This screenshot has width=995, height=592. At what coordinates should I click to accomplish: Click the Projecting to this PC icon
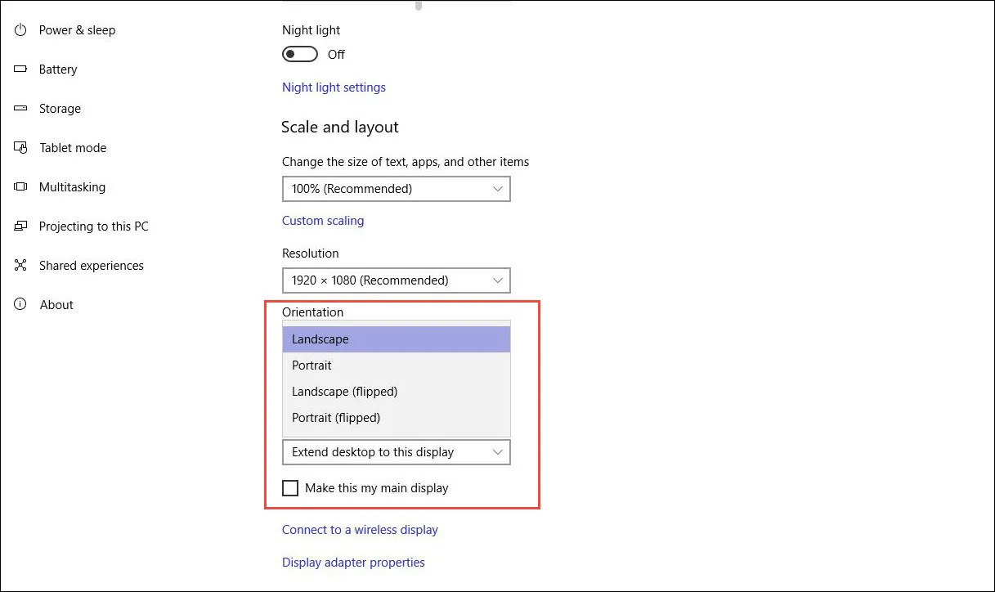pos(20,226)
